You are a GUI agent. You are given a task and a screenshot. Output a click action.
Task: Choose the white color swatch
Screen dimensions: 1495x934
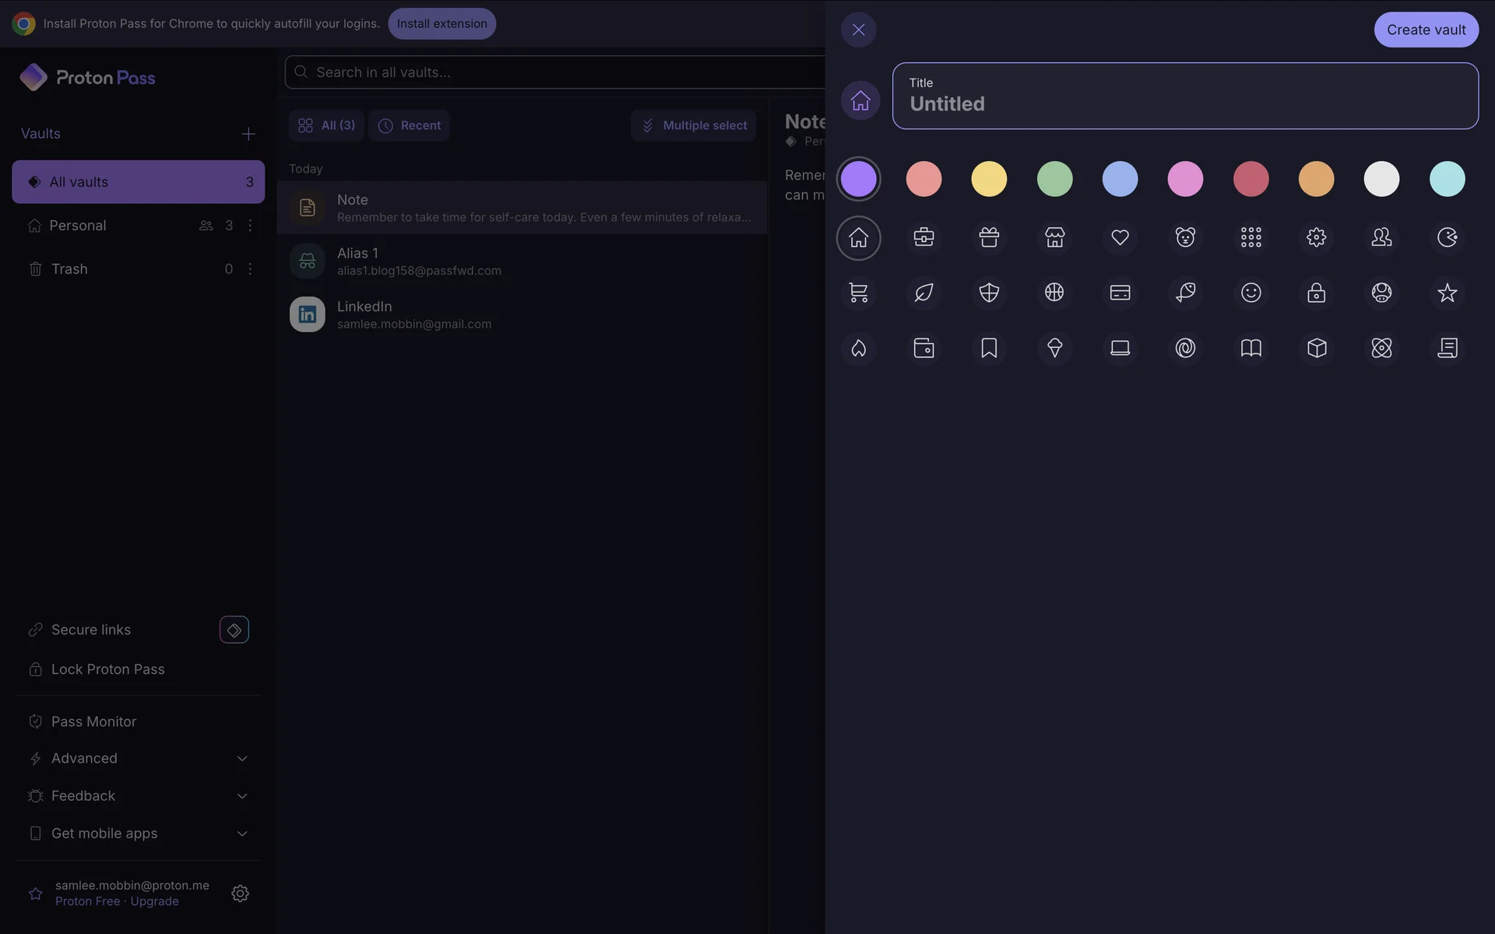click(1381, 179)
